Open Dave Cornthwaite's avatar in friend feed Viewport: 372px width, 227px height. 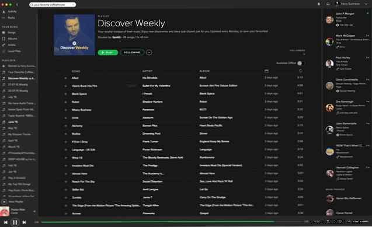[329, 86]
